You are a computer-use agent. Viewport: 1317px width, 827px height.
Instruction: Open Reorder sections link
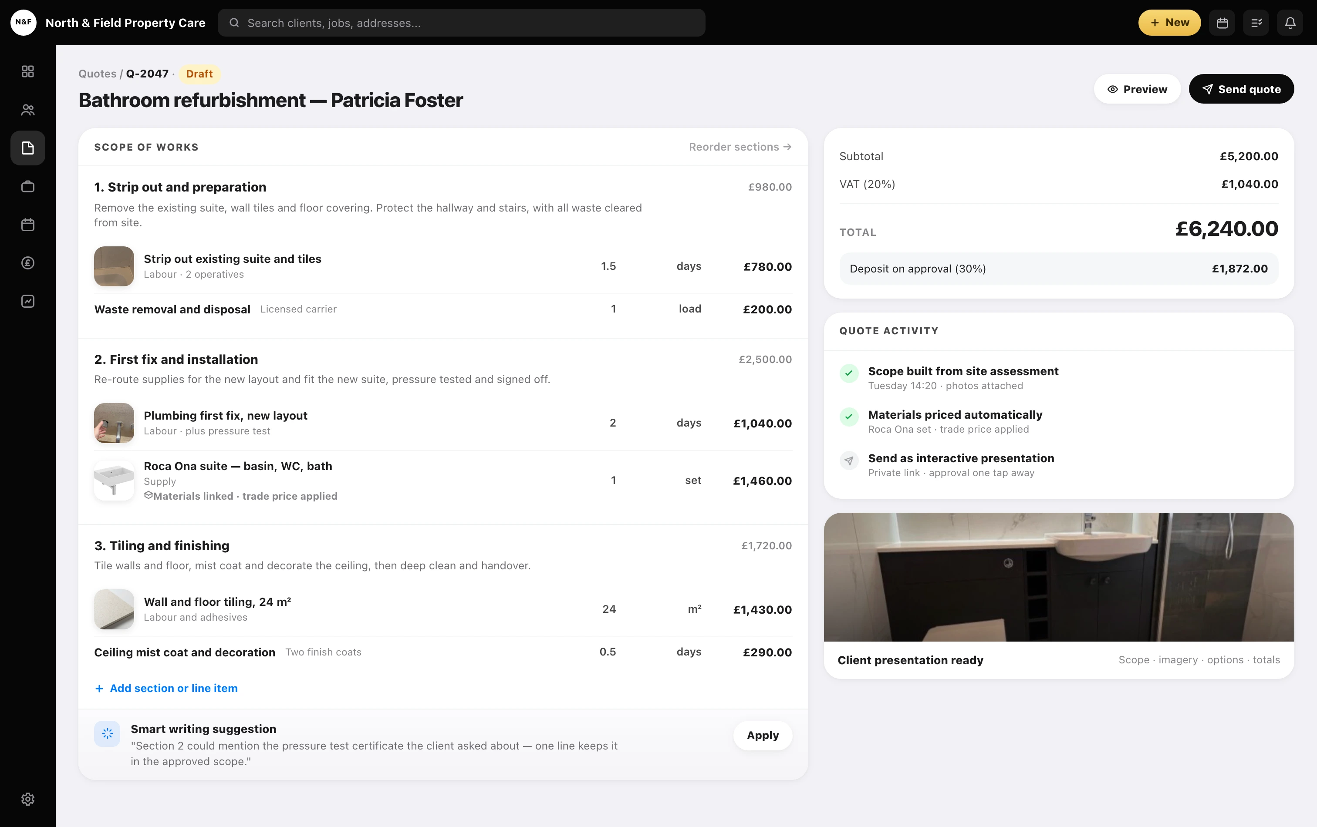[740, 147]
